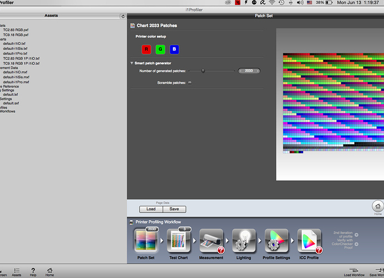Click the menu bar clock
The width and height of the screenshot is (384, 278).
pos(358,2)
